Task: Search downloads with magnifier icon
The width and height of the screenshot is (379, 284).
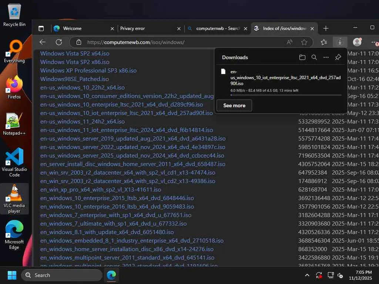Action: [314, 57]
